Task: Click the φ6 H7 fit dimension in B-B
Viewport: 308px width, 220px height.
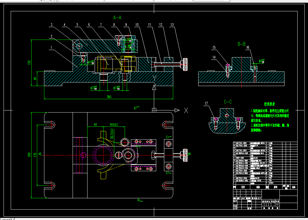Action: click(x=262, y=61)
